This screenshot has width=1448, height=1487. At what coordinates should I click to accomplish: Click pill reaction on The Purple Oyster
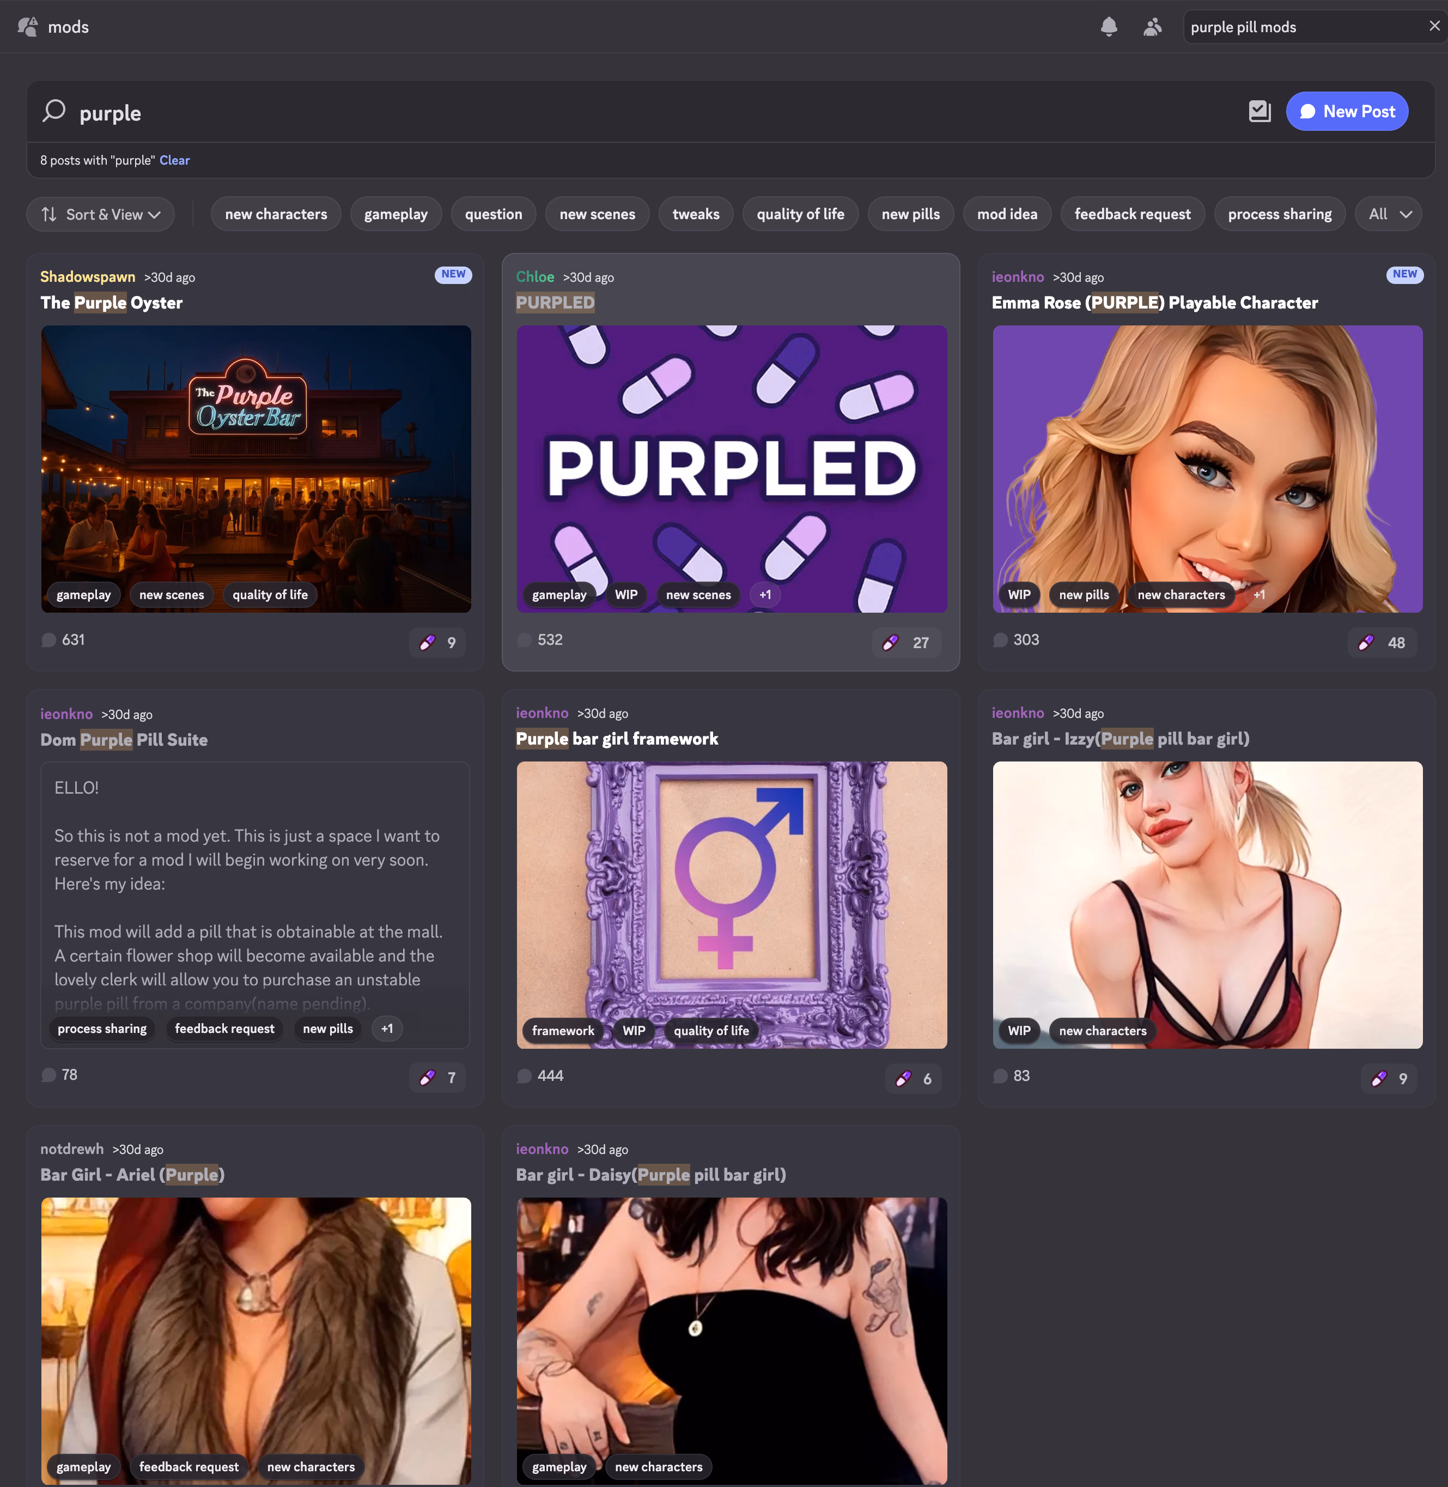[x=437, y=642]
